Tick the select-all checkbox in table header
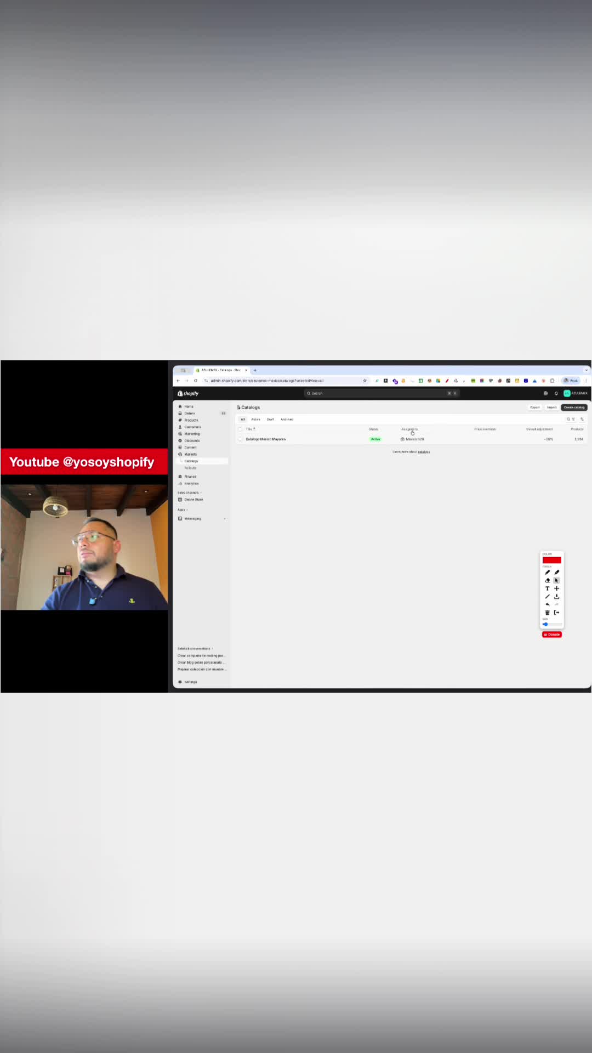This screenshot has height=1053, width=592. pos(240,429)
